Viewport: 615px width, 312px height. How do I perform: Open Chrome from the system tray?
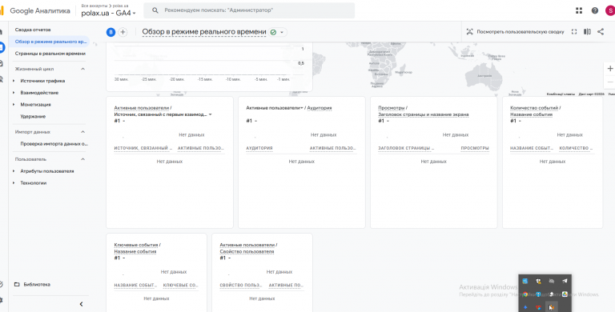[525, 294]
